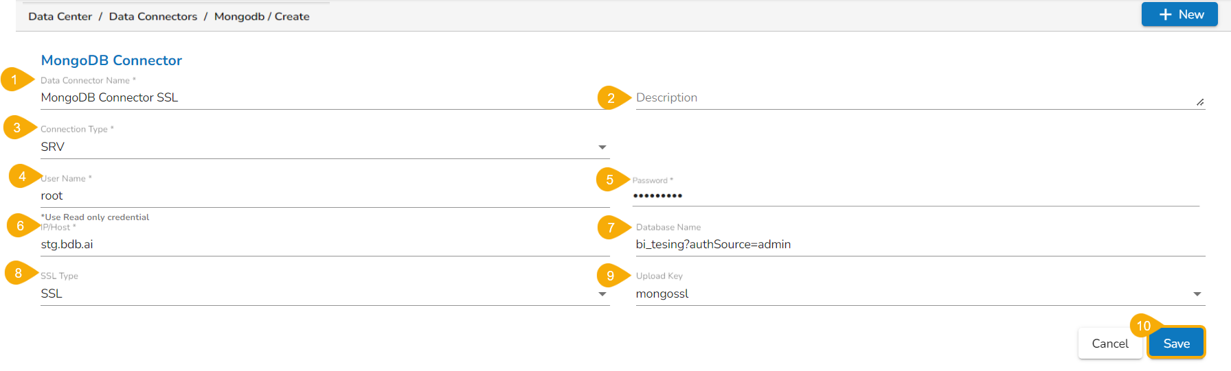
Task: Navigate to Data Connectors breadcrumb
Action: click(153, 16)
